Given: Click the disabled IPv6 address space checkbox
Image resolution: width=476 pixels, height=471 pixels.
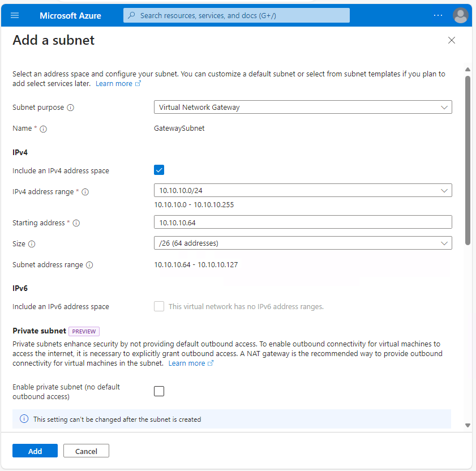Looking at the screenshot, I should pyautogui.click(x=159, y=306).
